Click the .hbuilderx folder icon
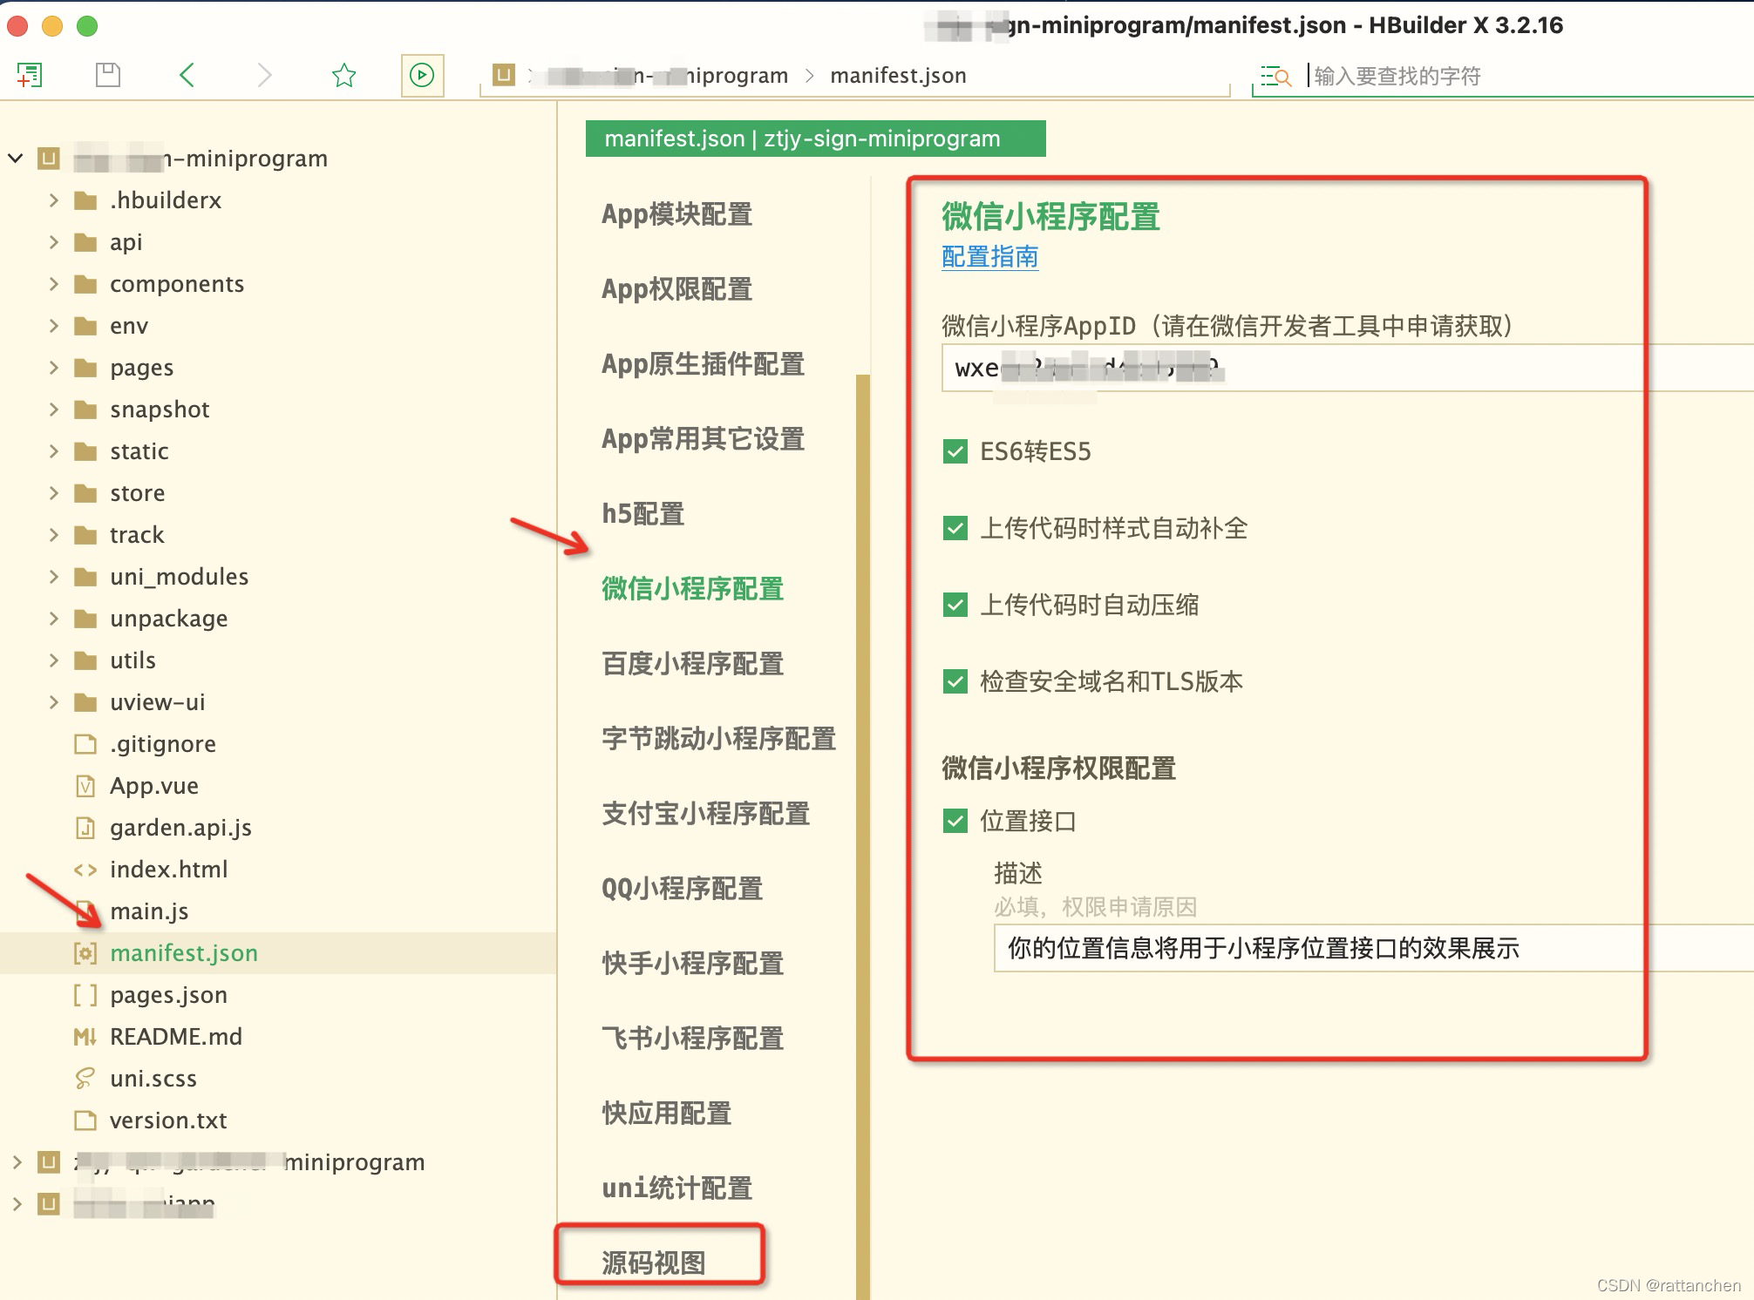 coord(85,201)
